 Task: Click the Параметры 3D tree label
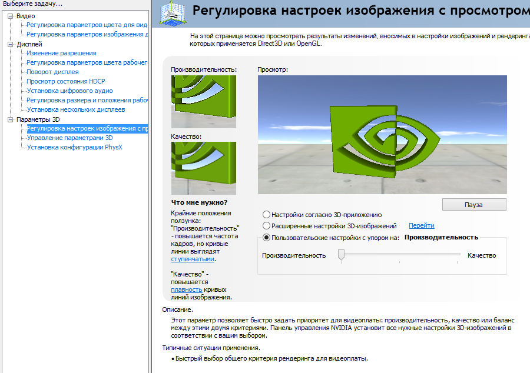[38, 119]
